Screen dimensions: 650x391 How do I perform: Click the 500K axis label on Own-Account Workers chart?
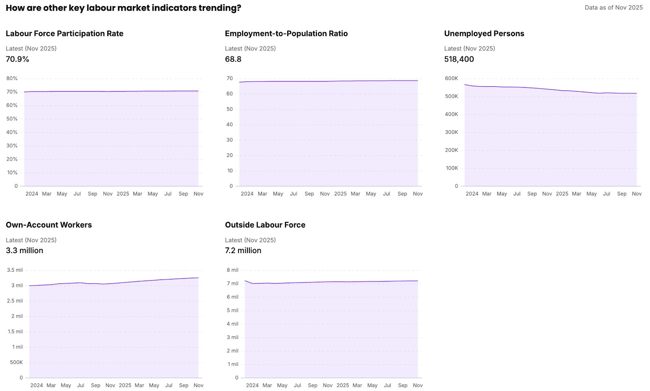tap(16, 362)
